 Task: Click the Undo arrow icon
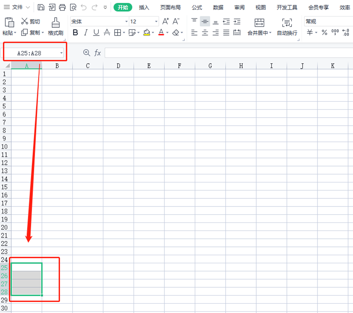(x=84, y=7)
